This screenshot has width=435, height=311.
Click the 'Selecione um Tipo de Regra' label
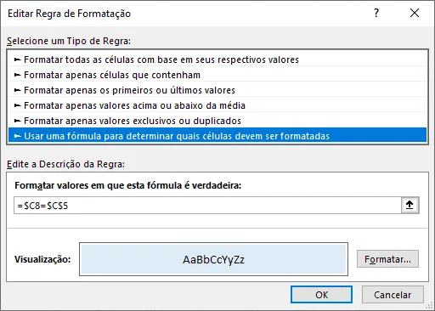coord(69,41)
